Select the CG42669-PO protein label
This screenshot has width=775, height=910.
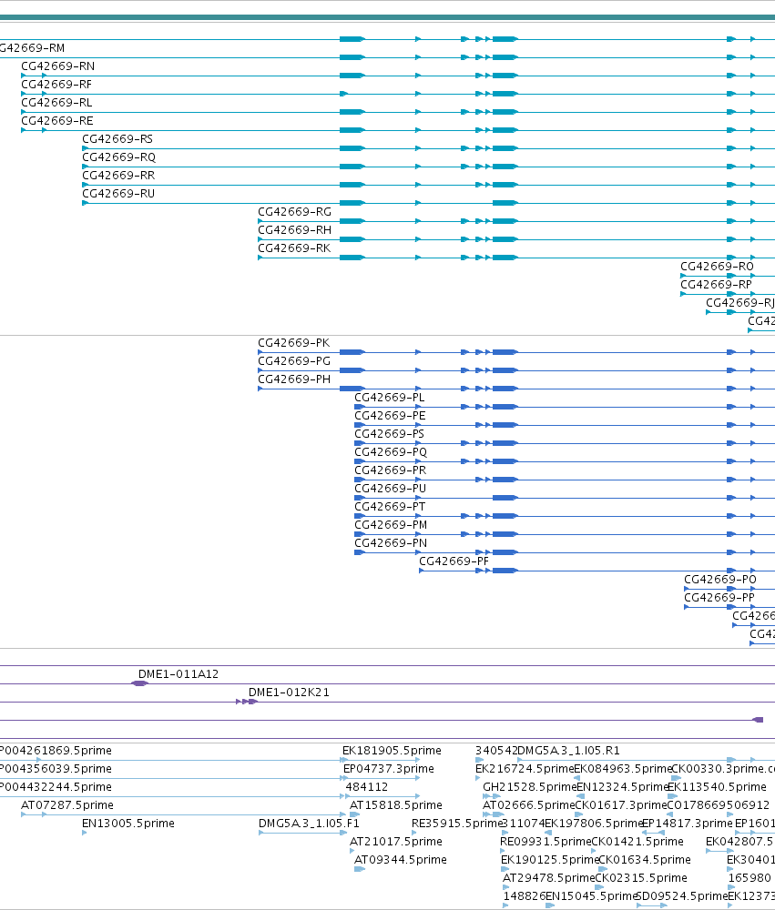(x=719, y=580)
